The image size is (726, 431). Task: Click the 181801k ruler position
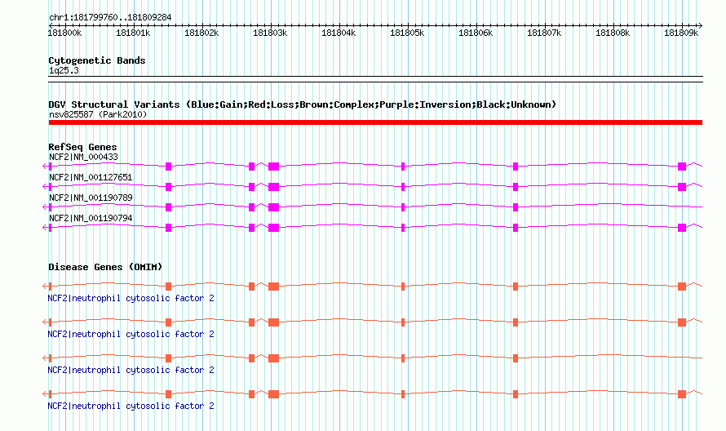pyautogui.click(x=133, y=33)
